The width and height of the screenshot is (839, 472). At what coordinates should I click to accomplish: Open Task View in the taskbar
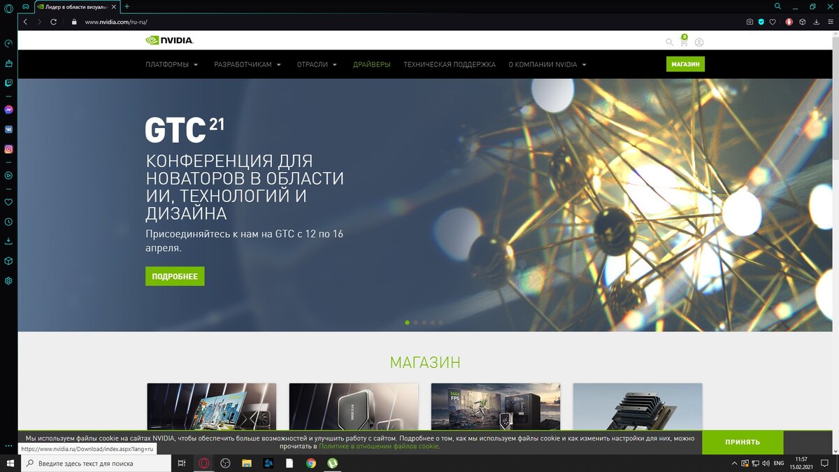[182, 463]
